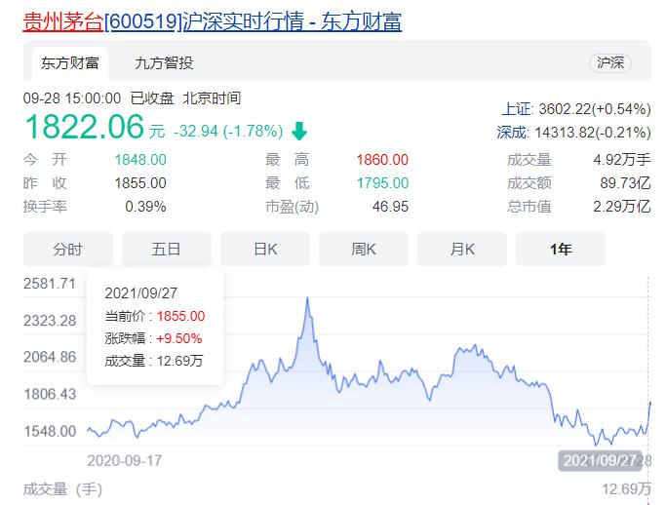
Task: Select the 周K chart tab
Action: (x=364, y=249)
